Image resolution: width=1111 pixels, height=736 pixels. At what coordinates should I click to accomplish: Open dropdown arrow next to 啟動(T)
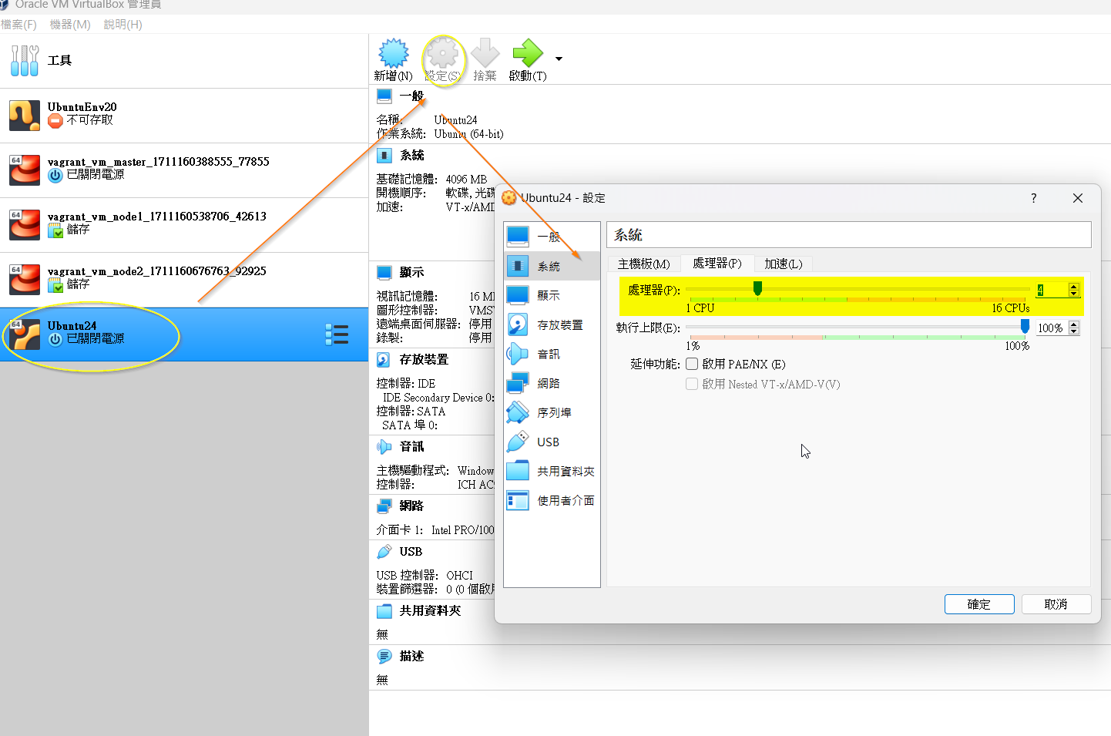click(559, 59)
